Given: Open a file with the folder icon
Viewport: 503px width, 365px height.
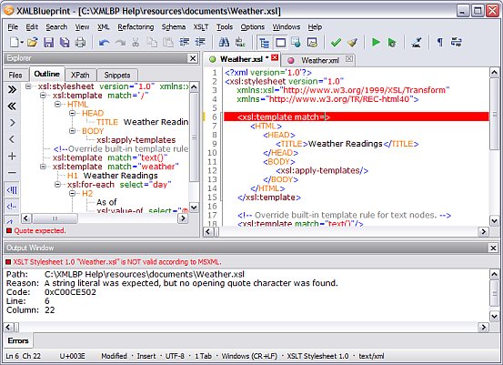Looking at the screenshot, I should [32, 42].
